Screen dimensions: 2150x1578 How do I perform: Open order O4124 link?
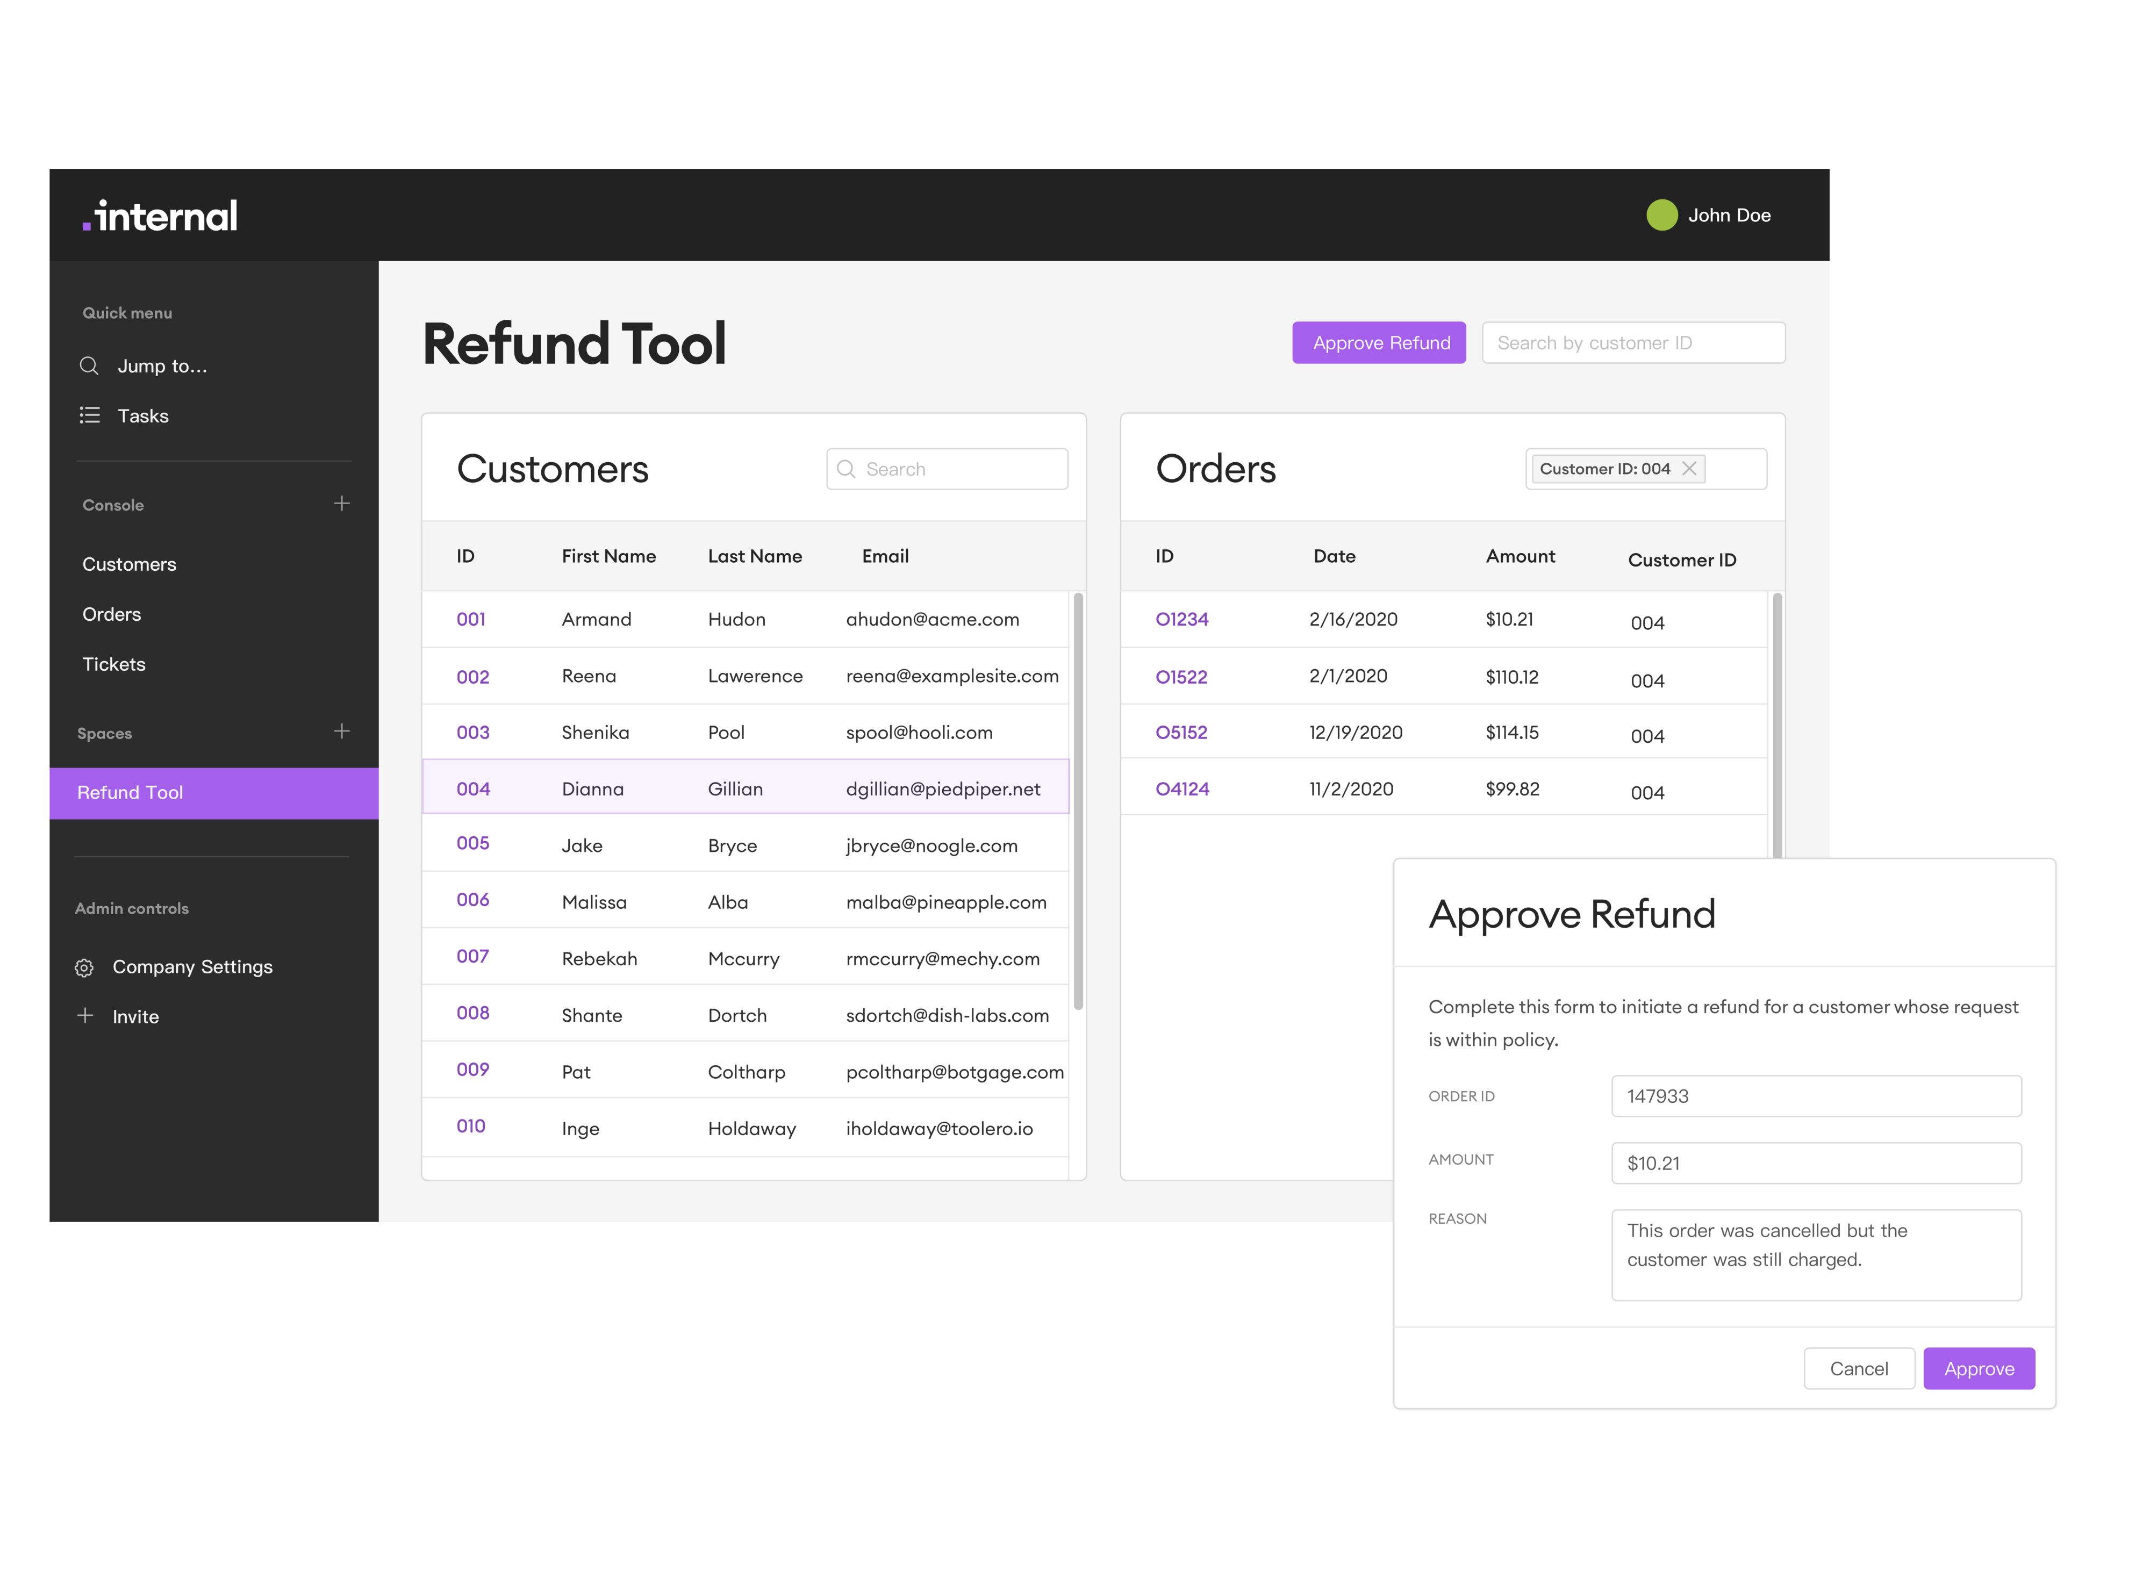pos(1181,789)
